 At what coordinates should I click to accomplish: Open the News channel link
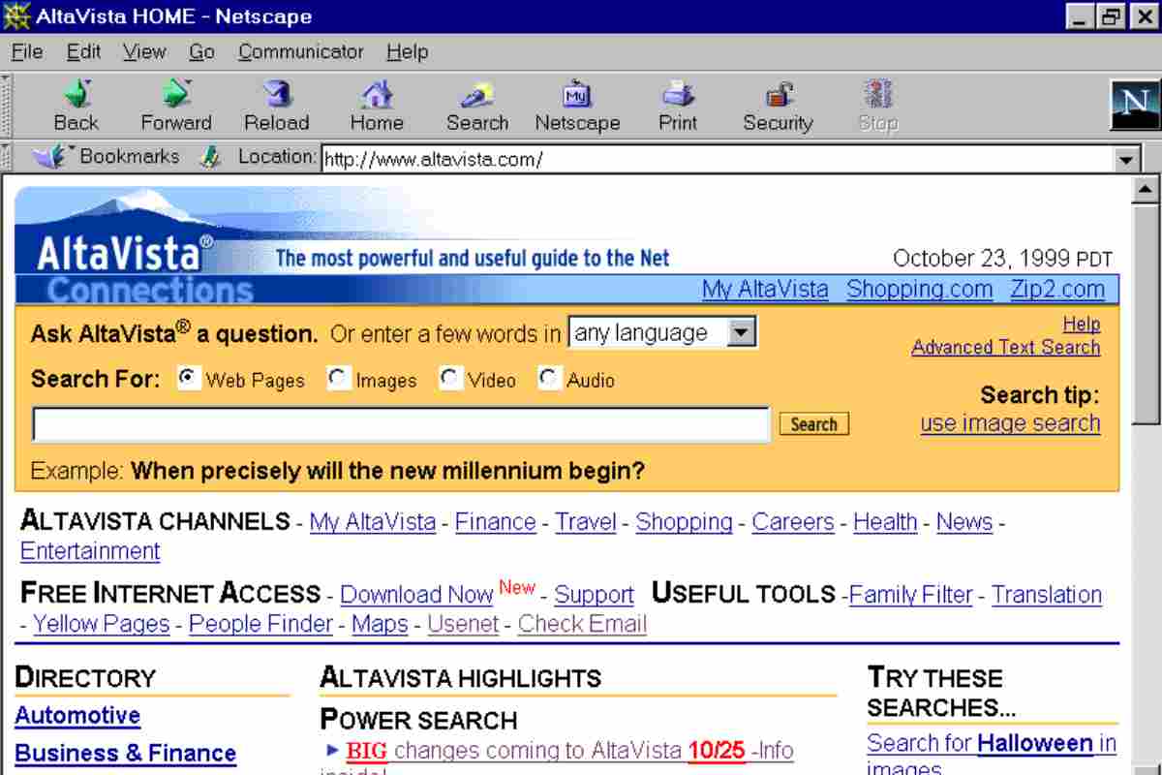963,521
